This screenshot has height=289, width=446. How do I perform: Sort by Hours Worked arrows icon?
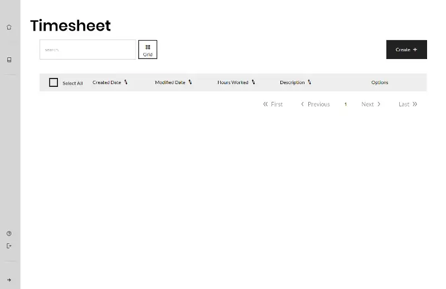[x=253, y=82]
